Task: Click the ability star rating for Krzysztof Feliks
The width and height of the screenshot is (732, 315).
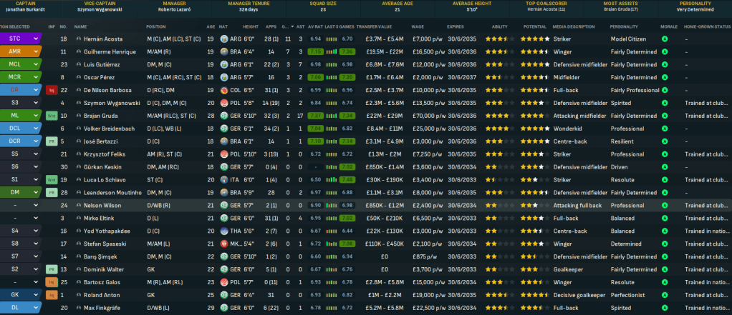Action: (496, 154)
